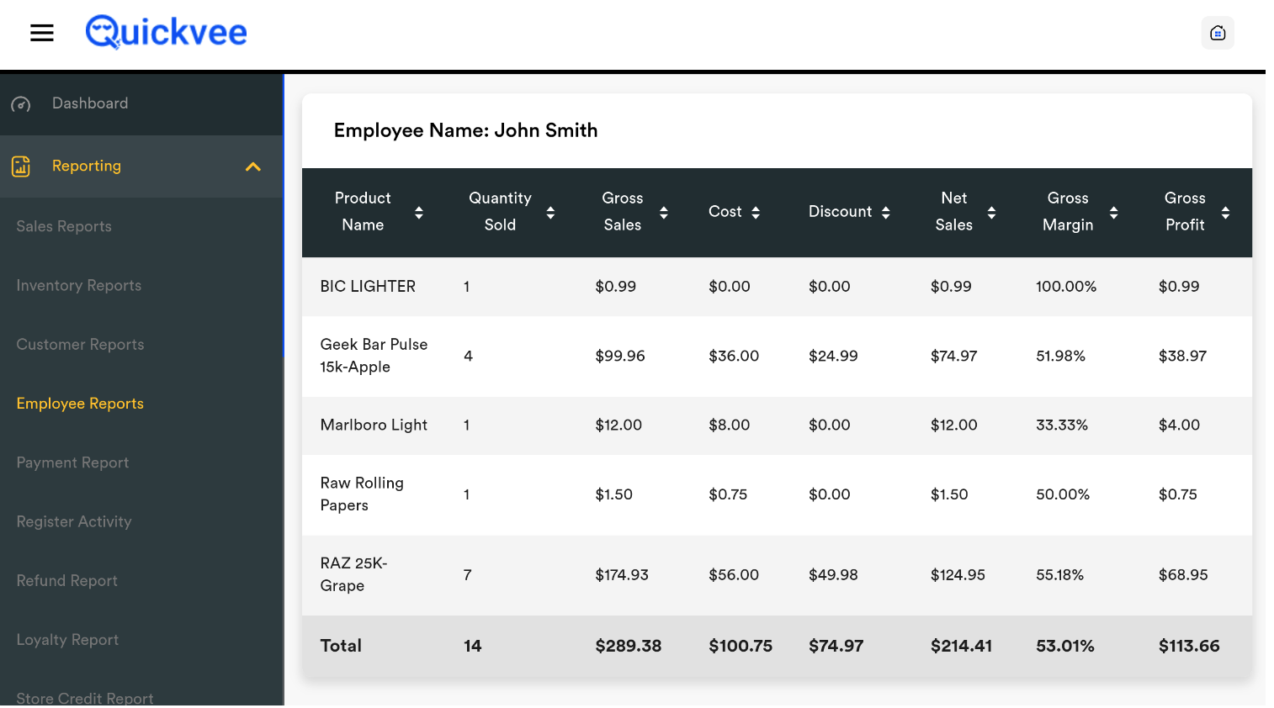Screen dimensions: 1274x708
Task: Sort by Cost column arrows
Action: coord(756,213)
